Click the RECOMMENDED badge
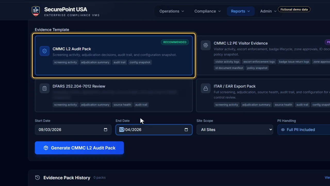This screenshot has height=186, width=330. [x=175, y=42]
